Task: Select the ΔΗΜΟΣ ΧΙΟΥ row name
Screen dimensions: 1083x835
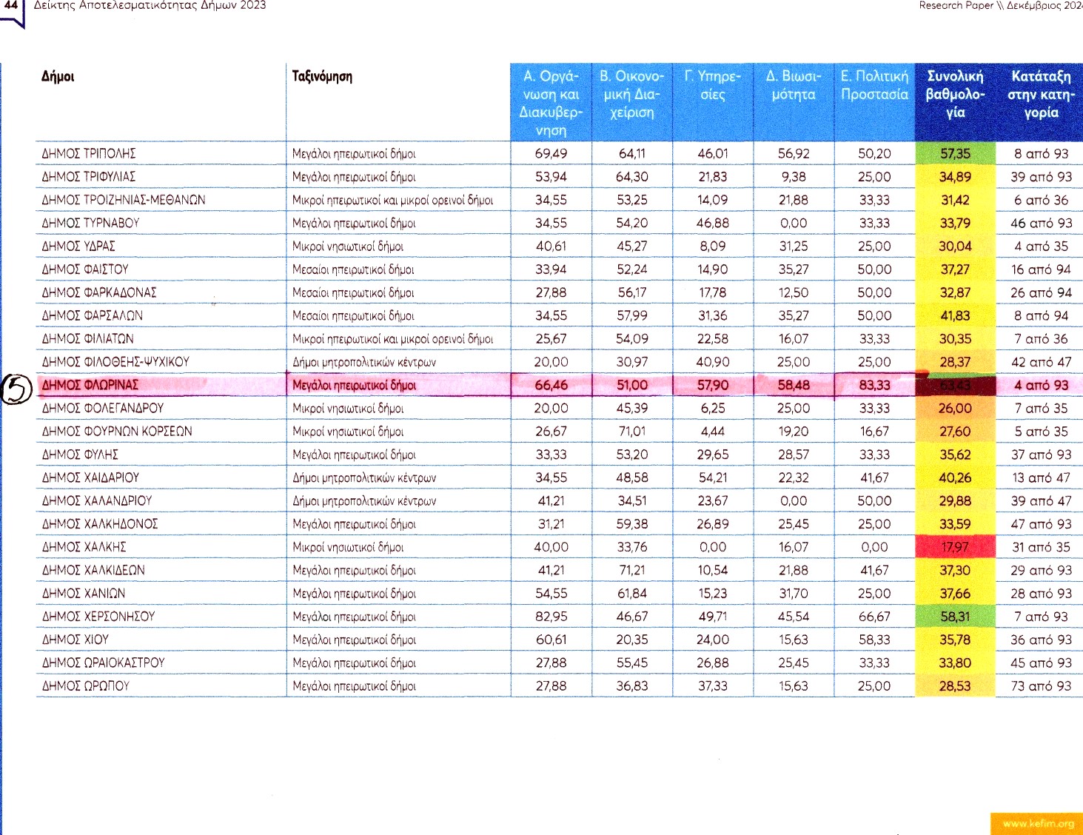Action: (75, 640)
